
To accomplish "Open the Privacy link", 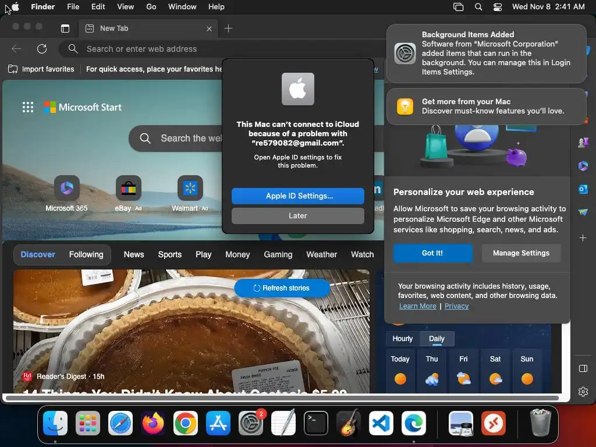I will pyautogui.click(x=456, y=306).
